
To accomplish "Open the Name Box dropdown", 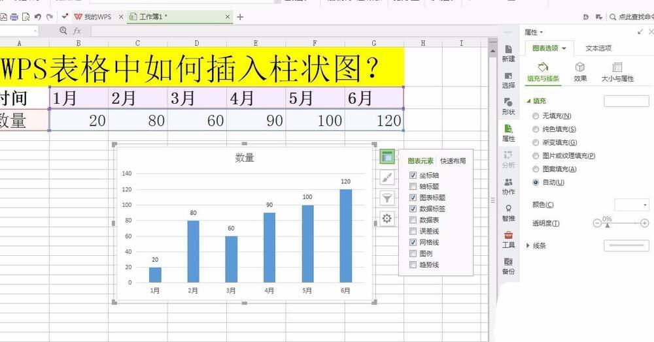I will coord(35,31).
